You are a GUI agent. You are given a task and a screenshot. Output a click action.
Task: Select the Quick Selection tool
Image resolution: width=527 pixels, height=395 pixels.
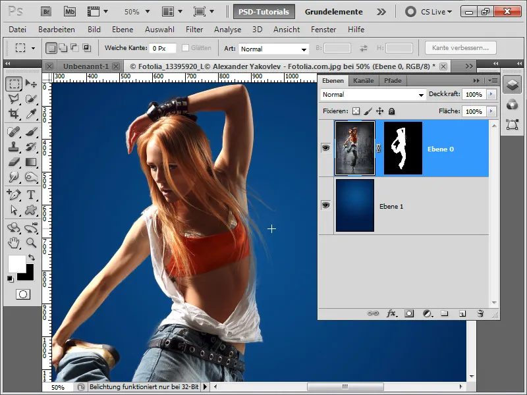click(x=31, y=99)
